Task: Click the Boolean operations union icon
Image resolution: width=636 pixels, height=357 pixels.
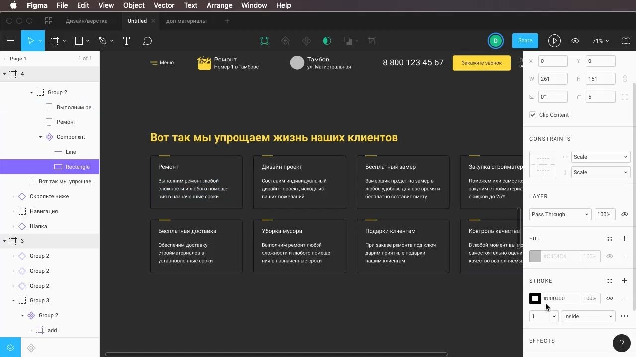Action: click(348, 41)
